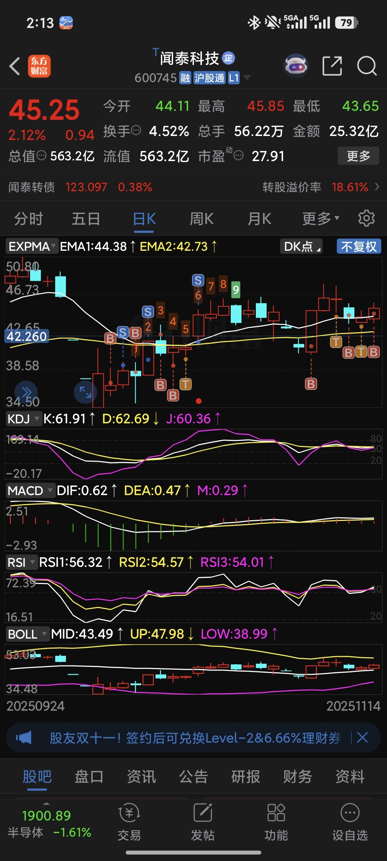Open the 资料 tab
The image size is (387, 861).
[x=350, y=777]
